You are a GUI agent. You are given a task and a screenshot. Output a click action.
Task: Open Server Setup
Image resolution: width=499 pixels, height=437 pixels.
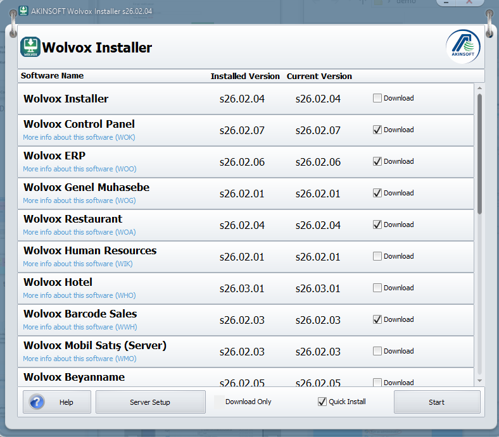150,402
